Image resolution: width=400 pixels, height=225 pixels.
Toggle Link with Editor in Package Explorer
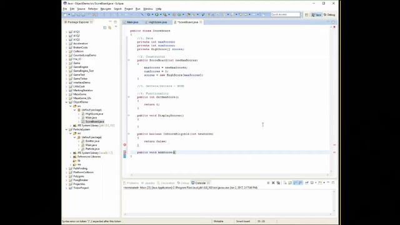110,27
